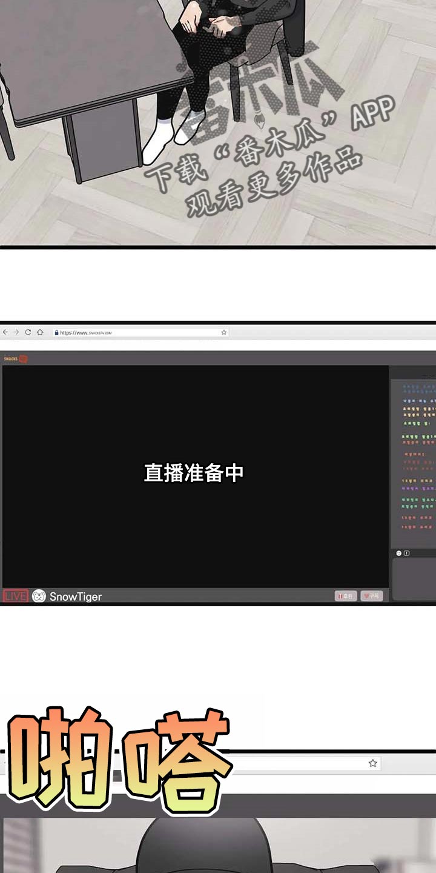Click the bookmark star in lower browser bar
The width and height of the screenshot is (436, 873).
pyautogui.click(x=372, y=763)
